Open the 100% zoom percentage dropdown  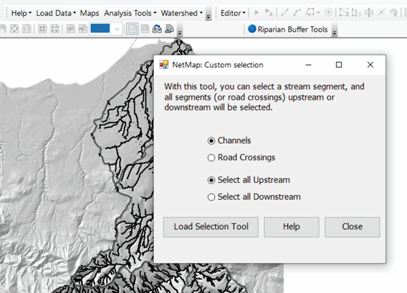click(117, 29)
